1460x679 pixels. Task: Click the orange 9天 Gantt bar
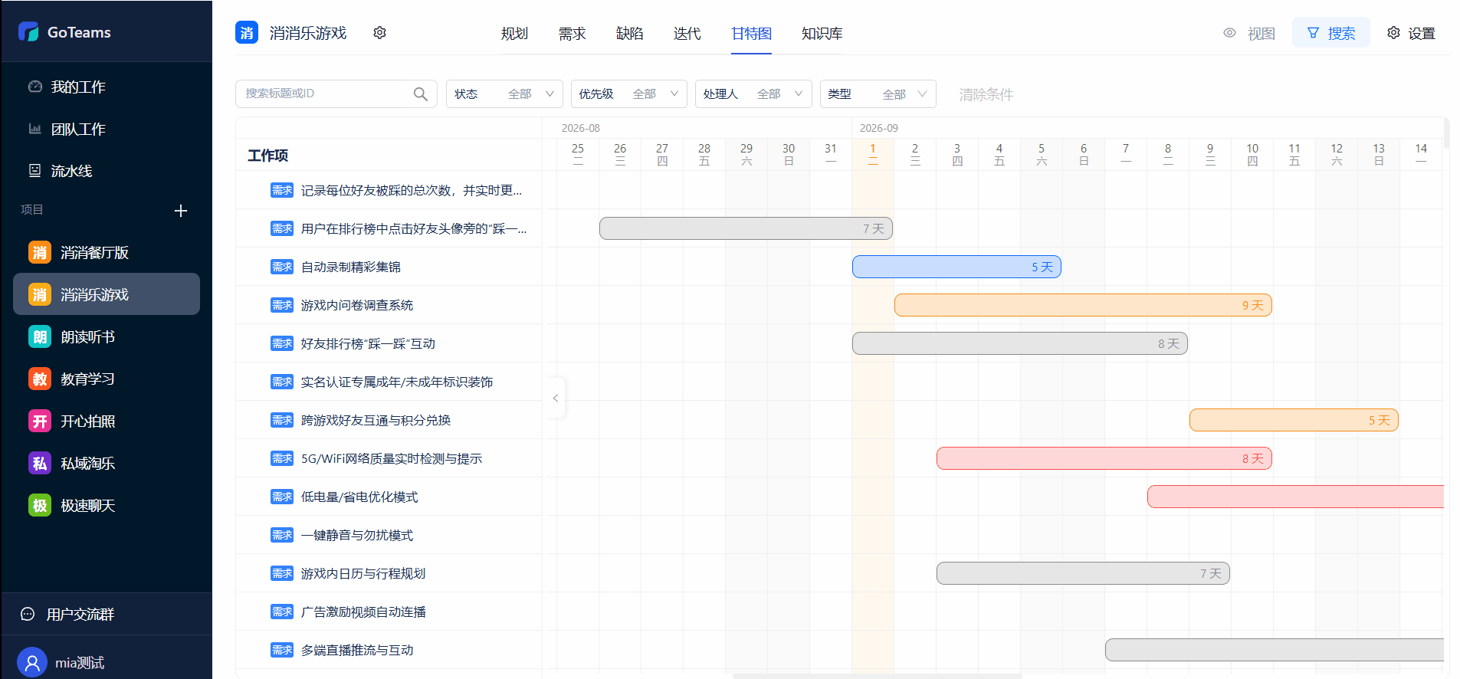click(x=1083, y=305)
